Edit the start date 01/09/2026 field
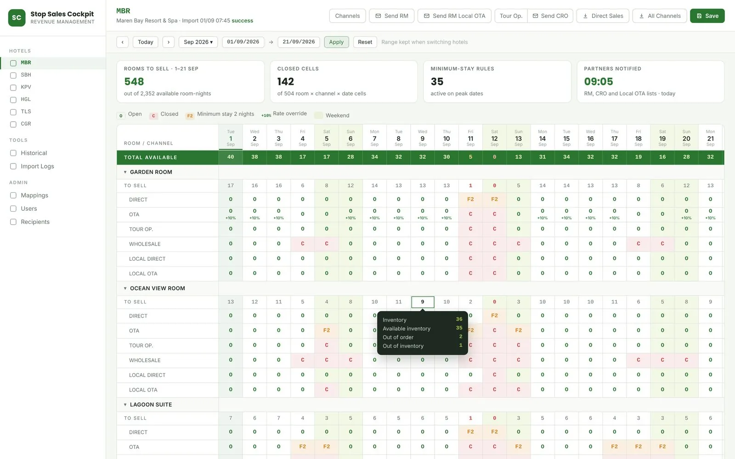This screenshot has width=735, height=459. pyautogui.click(x=243, y=42)
